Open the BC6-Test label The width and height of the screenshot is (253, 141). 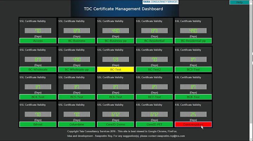pos(116,97)
